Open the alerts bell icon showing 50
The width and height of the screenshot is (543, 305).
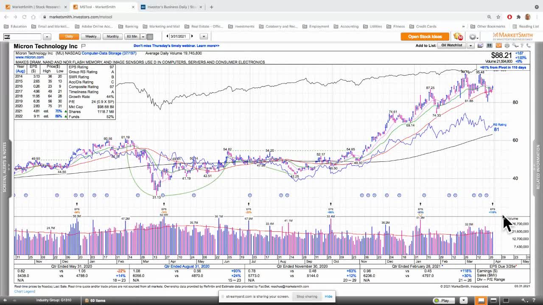[458, 37]
